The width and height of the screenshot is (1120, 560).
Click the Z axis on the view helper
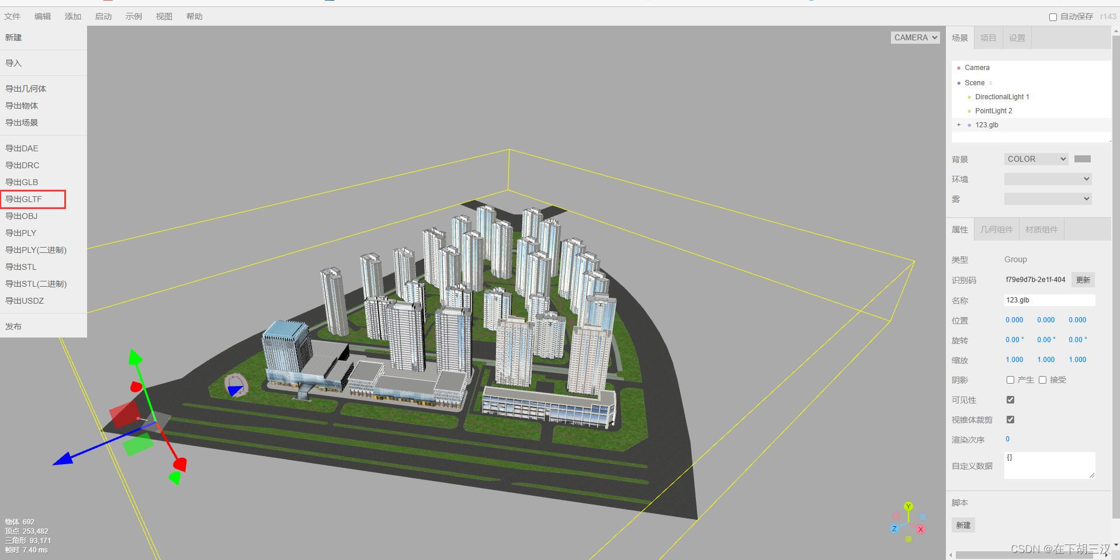[894, 528]
